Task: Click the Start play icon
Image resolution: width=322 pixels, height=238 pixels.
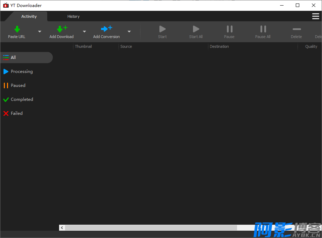Action: (163, 29)
